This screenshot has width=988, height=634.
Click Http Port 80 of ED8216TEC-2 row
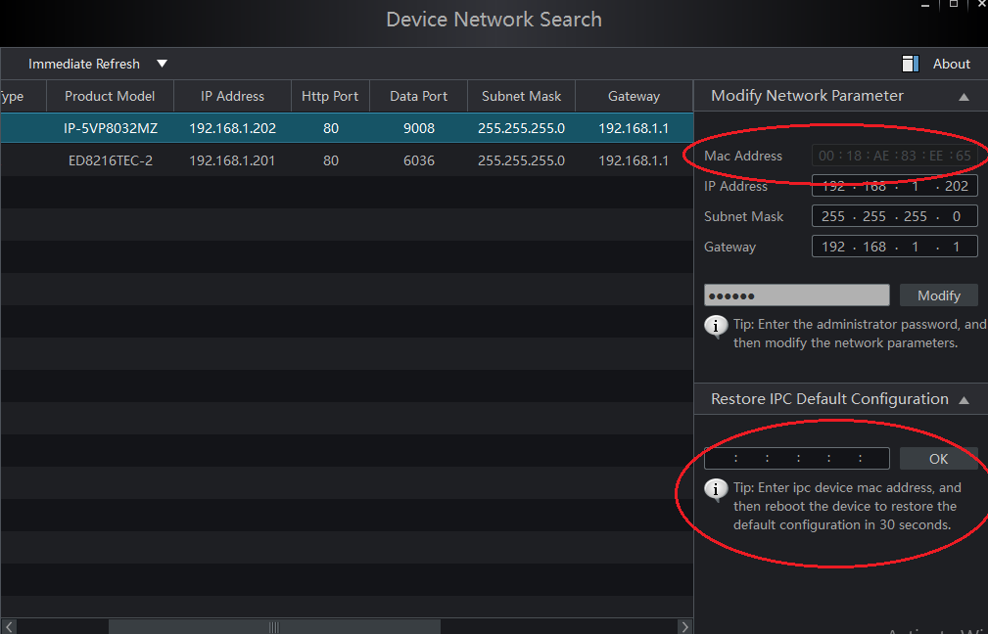click(x=331, y=160)
